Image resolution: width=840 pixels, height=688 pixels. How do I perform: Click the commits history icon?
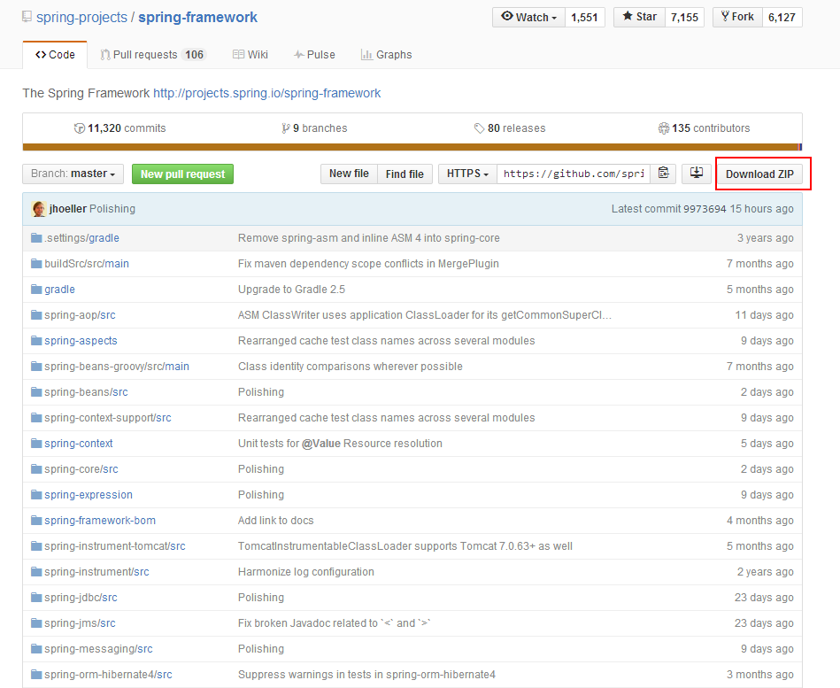80,128
